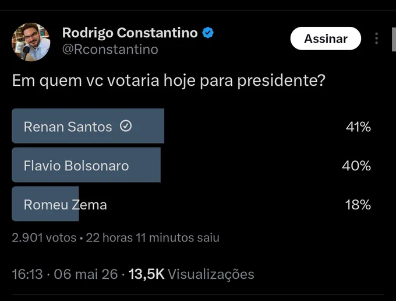This screenshot has height=301, width=396.
Task: Click the 41% poll result value
Action: (358, 127)
